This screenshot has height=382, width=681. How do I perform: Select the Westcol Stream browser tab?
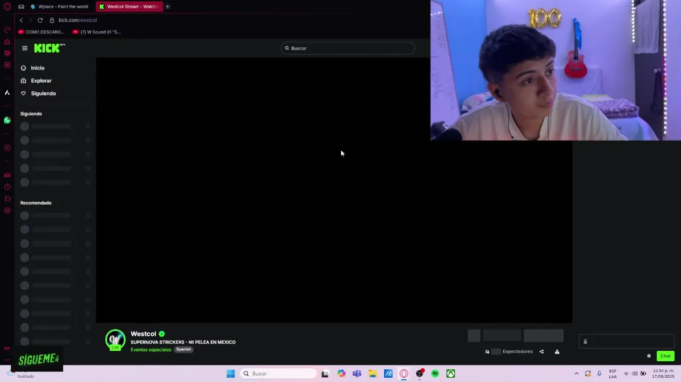[x=129, y=6]
